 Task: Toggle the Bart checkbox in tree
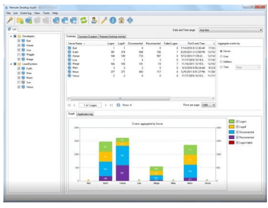point(19,41)
